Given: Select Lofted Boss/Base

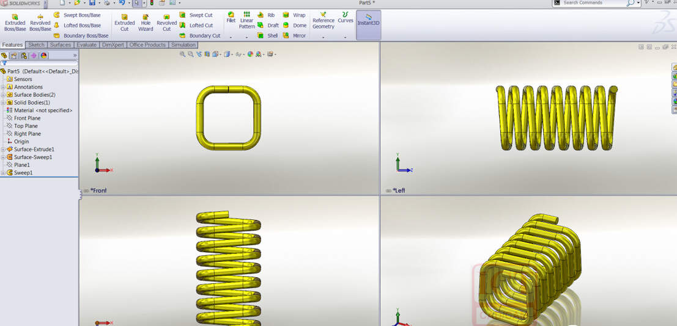Looking at the screenshot, I should [77, 26].
